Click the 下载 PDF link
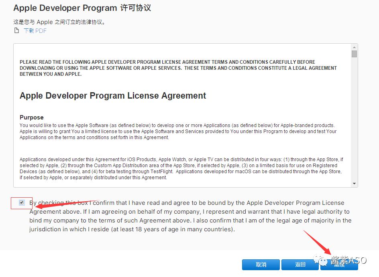The image size is (379, 277). coord(35,30)
